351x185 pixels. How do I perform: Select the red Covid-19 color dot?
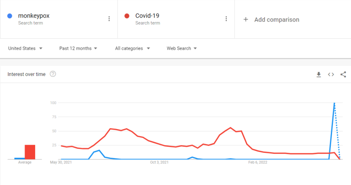click(127, 16)
